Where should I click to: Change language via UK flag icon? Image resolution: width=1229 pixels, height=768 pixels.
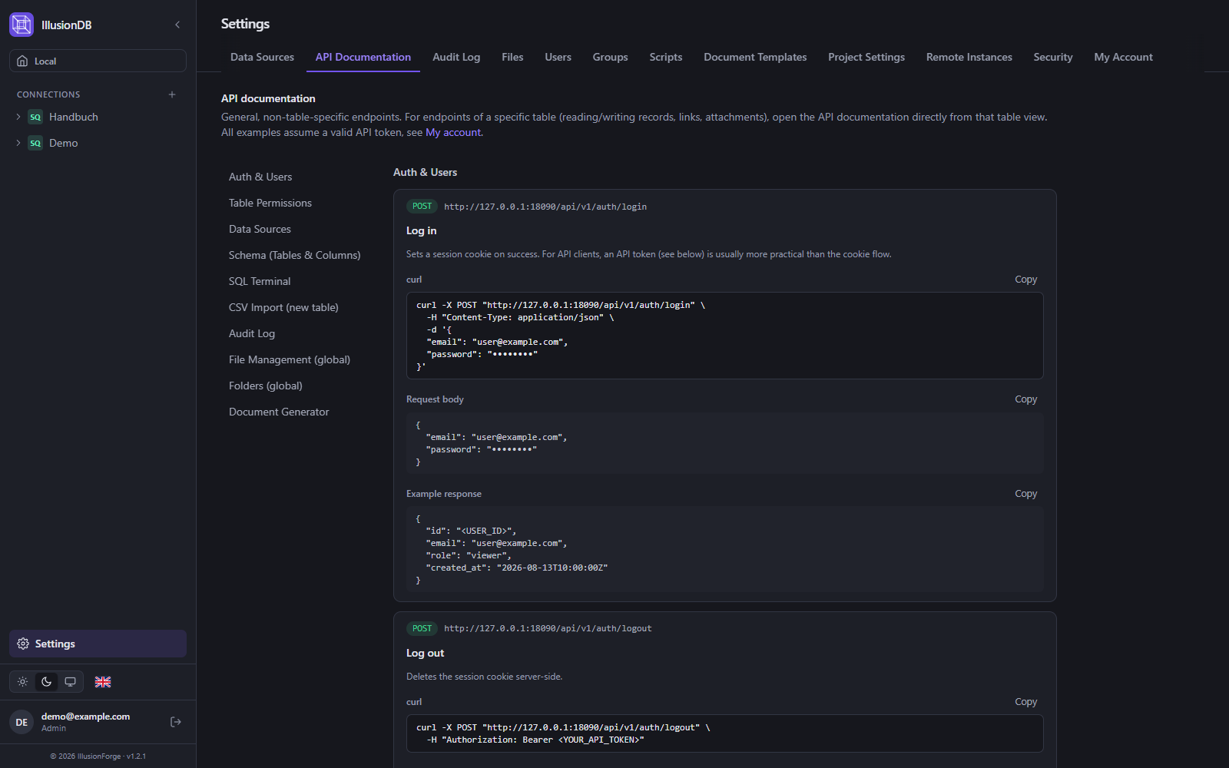(x=103, y=682)
